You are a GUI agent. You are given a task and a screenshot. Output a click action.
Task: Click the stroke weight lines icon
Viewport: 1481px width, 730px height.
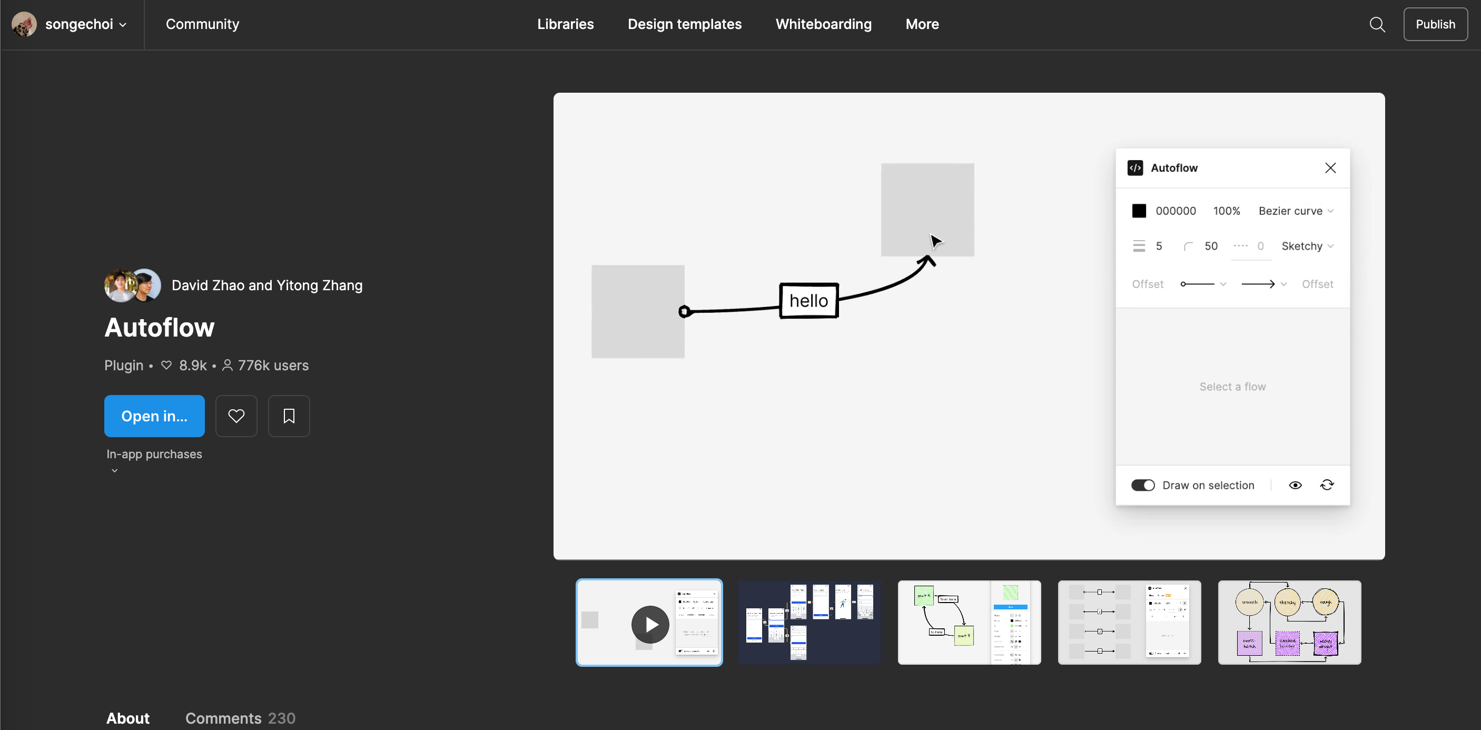click(1139, 246)
